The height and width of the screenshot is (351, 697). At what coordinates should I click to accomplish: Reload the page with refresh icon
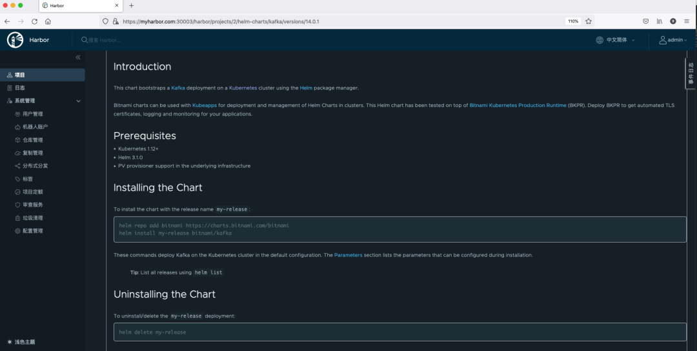pyautogui.click(x=34, y=21)
